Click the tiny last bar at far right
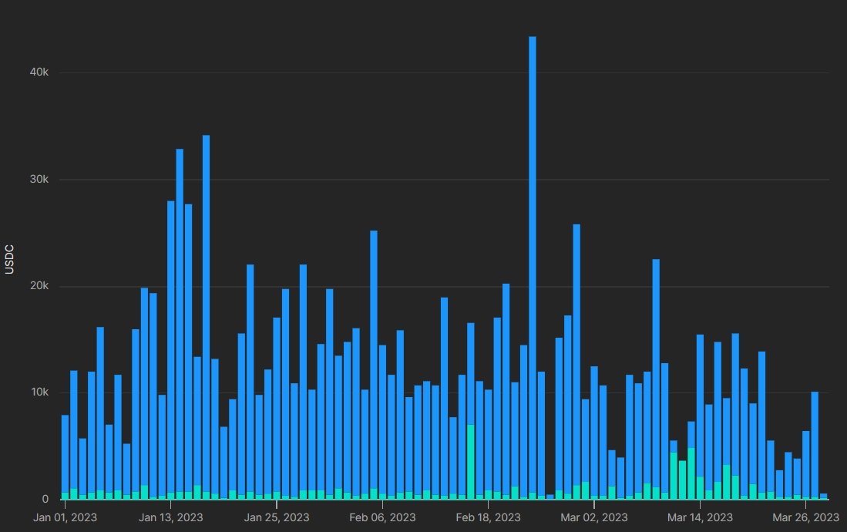Viewport: 847px width, 532px height. pos(823,497)
